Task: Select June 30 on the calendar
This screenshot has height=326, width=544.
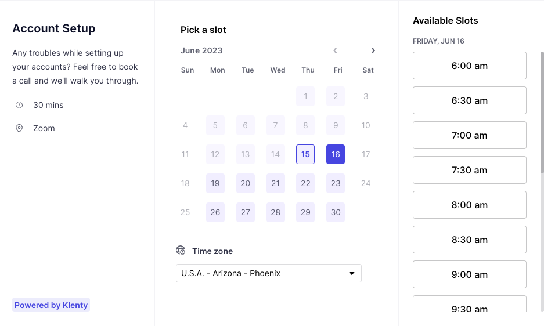Action: tap(336, 212)
